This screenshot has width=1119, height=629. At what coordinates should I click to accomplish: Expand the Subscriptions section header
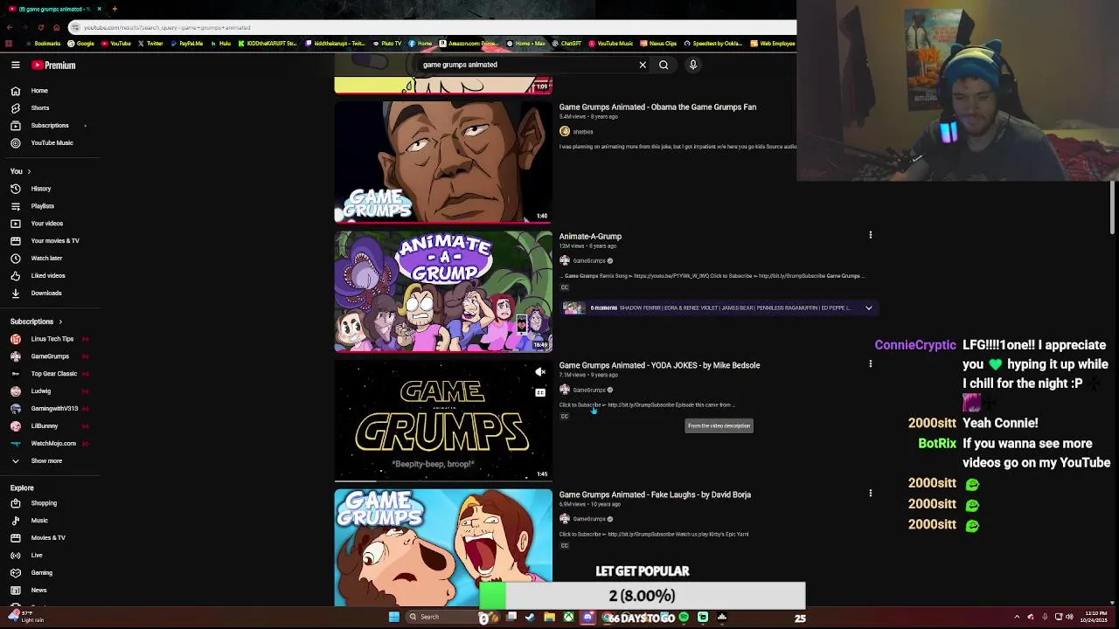tap(36, 321)
